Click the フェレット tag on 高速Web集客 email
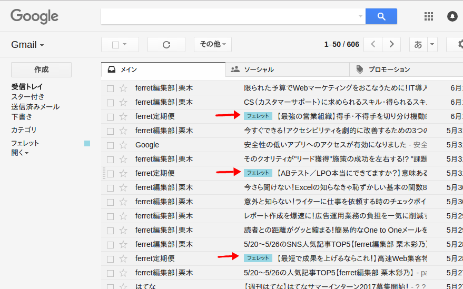The height and width of the screenshot is (289, 463). (x=258, y=258)
